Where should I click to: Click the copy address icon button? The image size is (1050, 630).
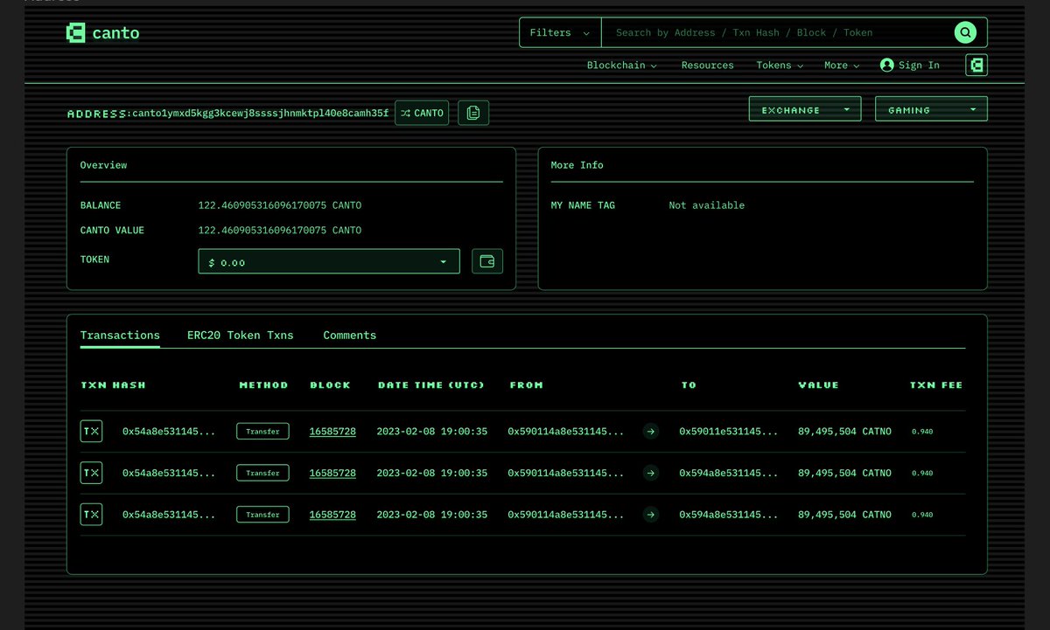click(473, 113)
